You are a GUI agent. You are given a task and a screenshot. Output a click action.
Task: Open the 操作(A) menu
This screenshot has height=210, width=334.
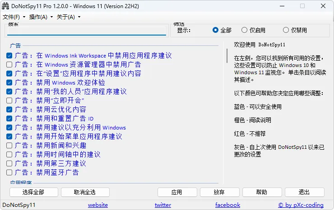[38, 17]
